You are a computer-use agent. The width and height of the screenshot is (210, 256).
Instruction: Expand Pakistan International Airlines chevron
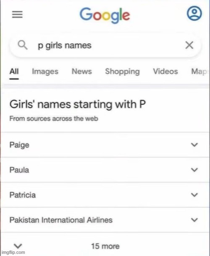[194, 220]
